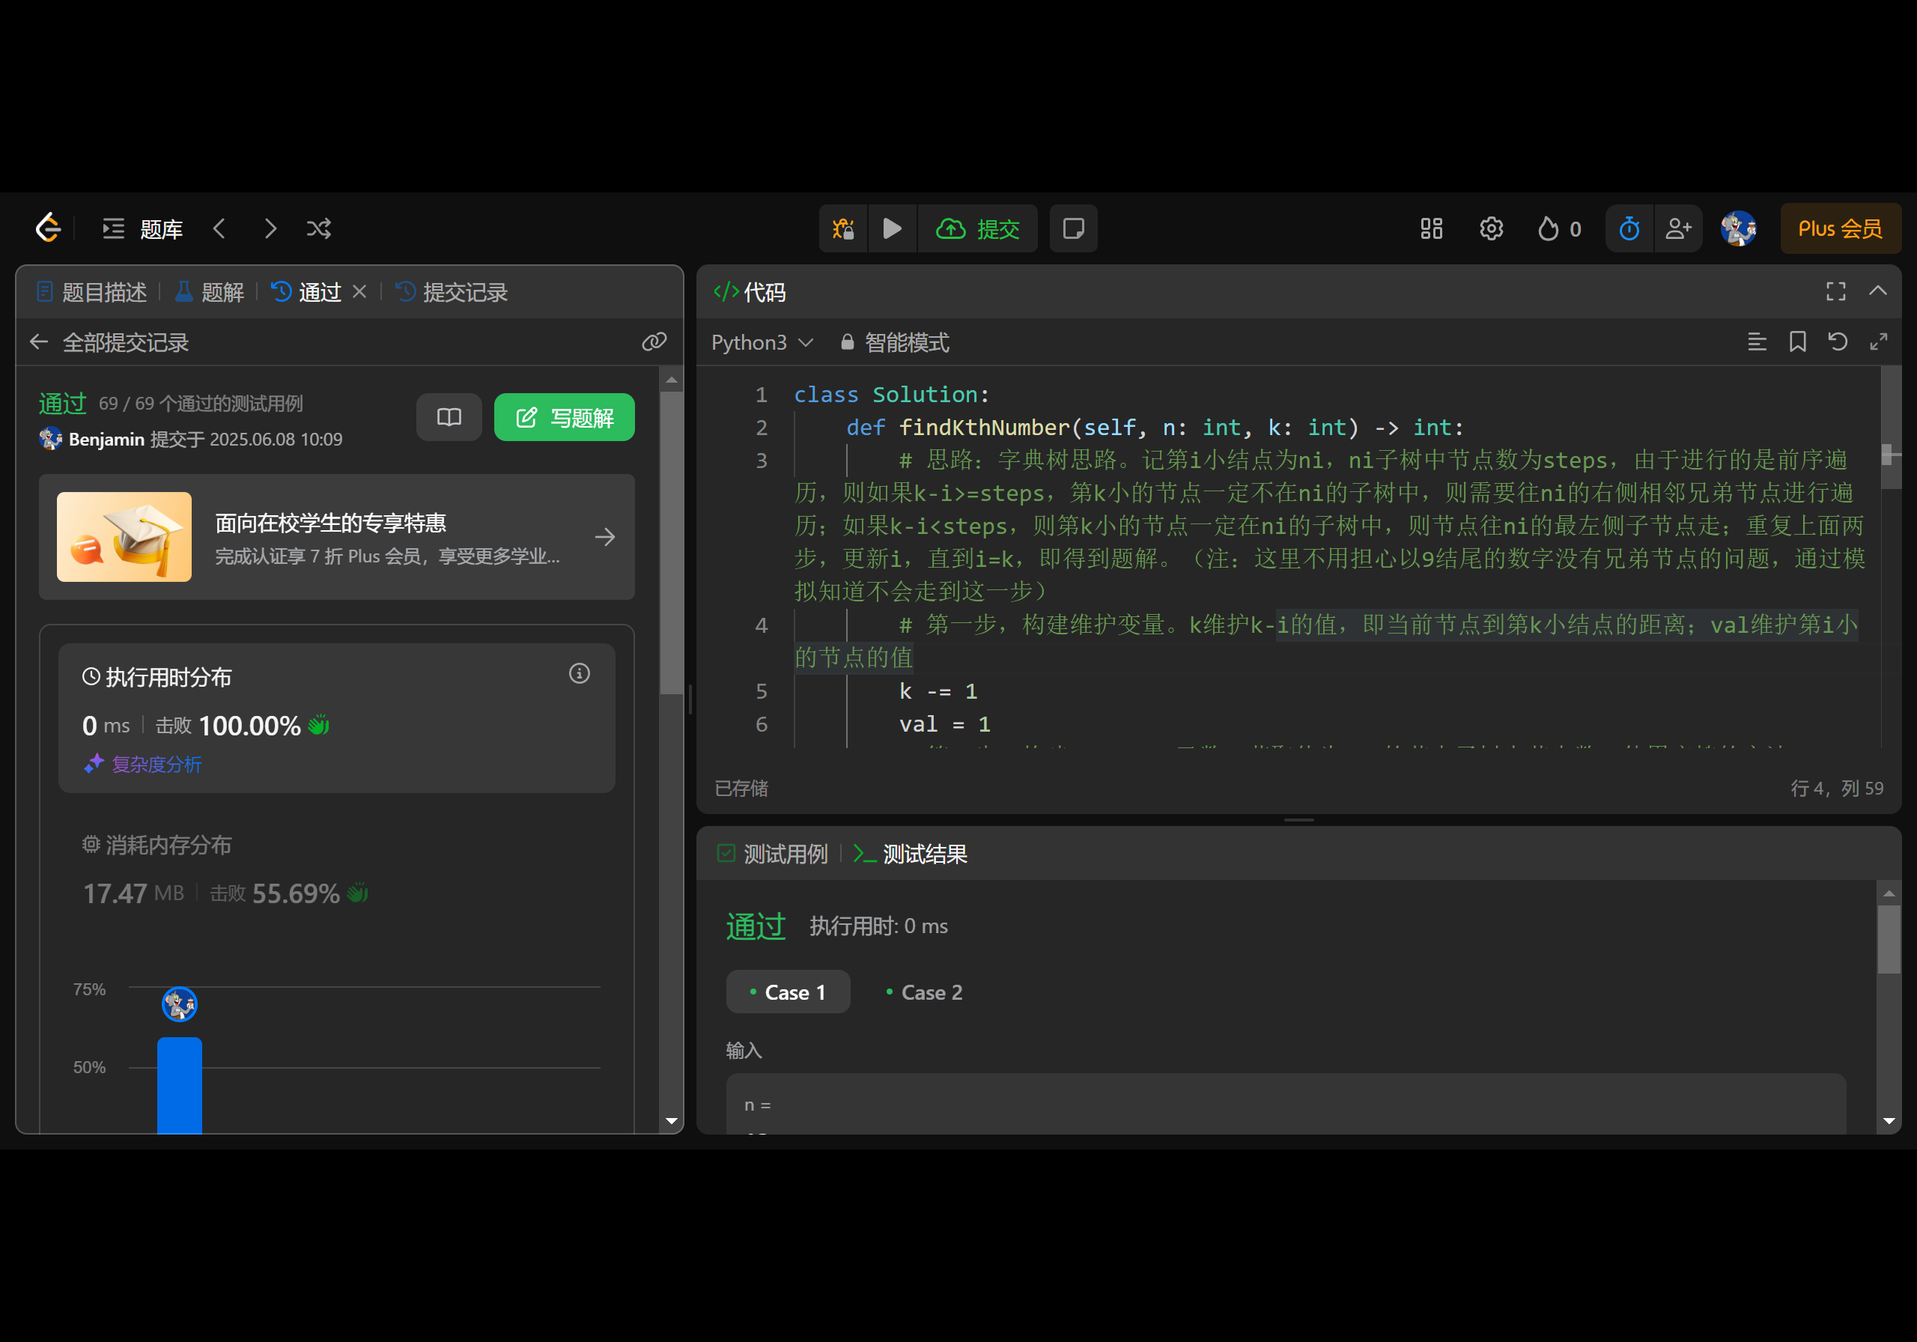This screenshot has width=1917, height=1342.
Task: Click the timer stopwatch icon
Action: point(1629,228)
